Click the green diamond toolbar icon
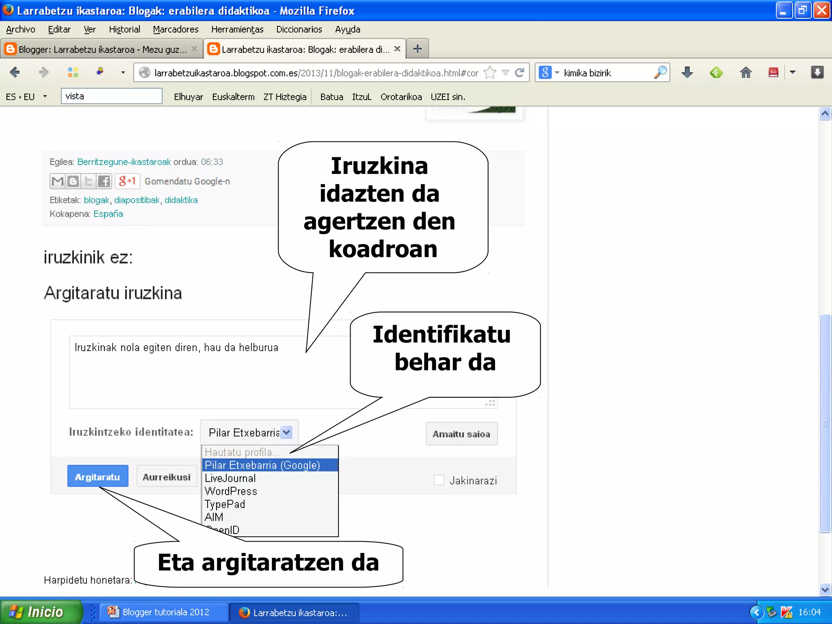Image resolution: width=832 pixels, height=624 pixels. [716, 73]
